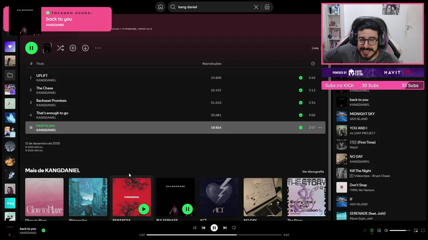Toggle saved checkmark for The Chase

click(301, 90)
